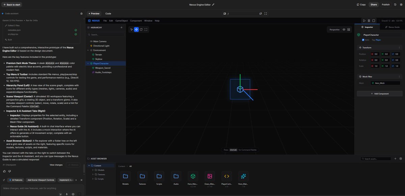Open the Component menu

pyautogui.click(x=136, y=21)
